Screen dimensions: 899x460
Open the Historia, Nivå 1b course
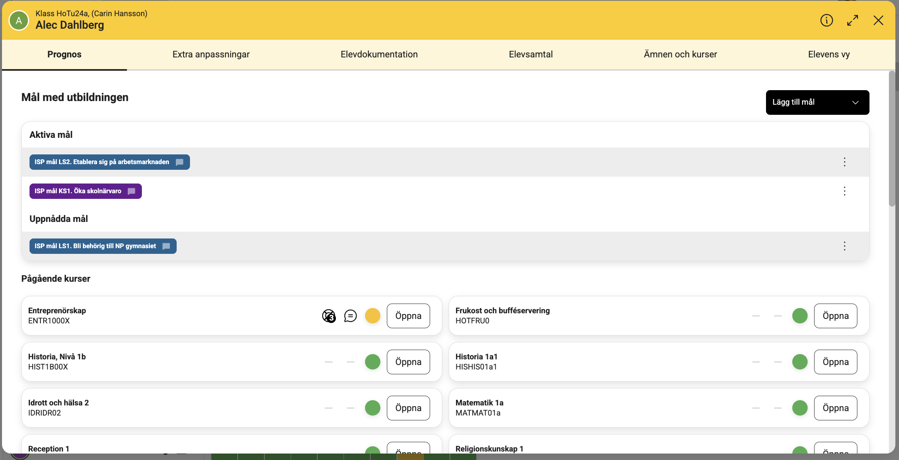point(408,362)
